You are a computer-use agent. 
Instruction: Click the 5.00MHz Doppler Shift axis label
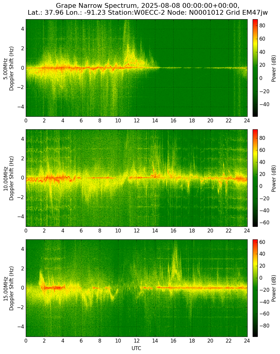coord(8,68)
